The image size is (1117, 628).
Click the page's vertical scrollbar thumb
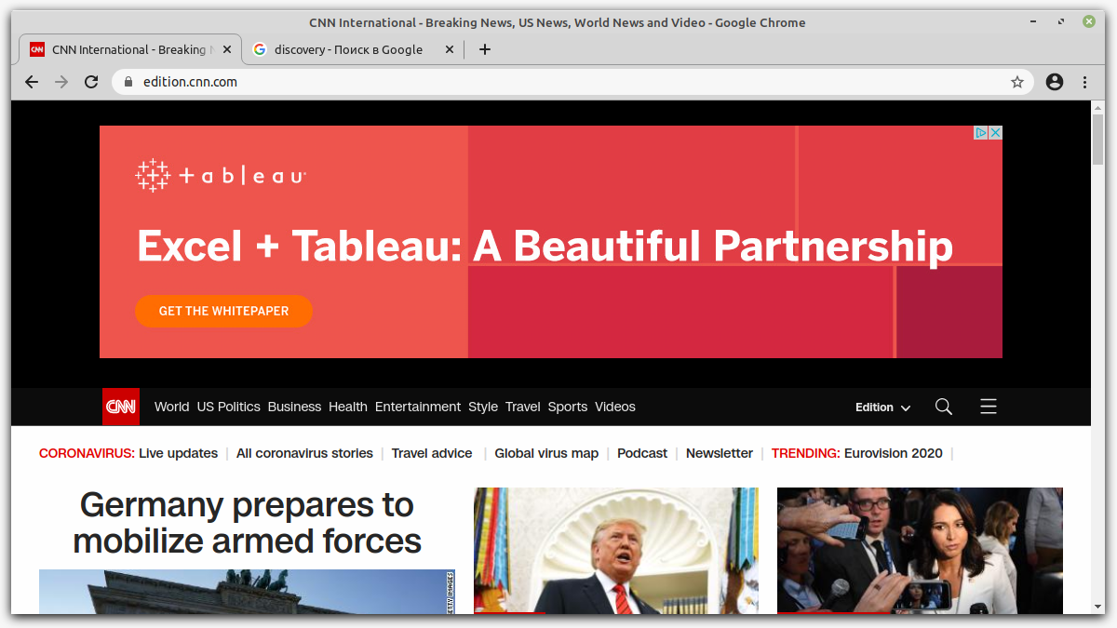coord(1097,140)
